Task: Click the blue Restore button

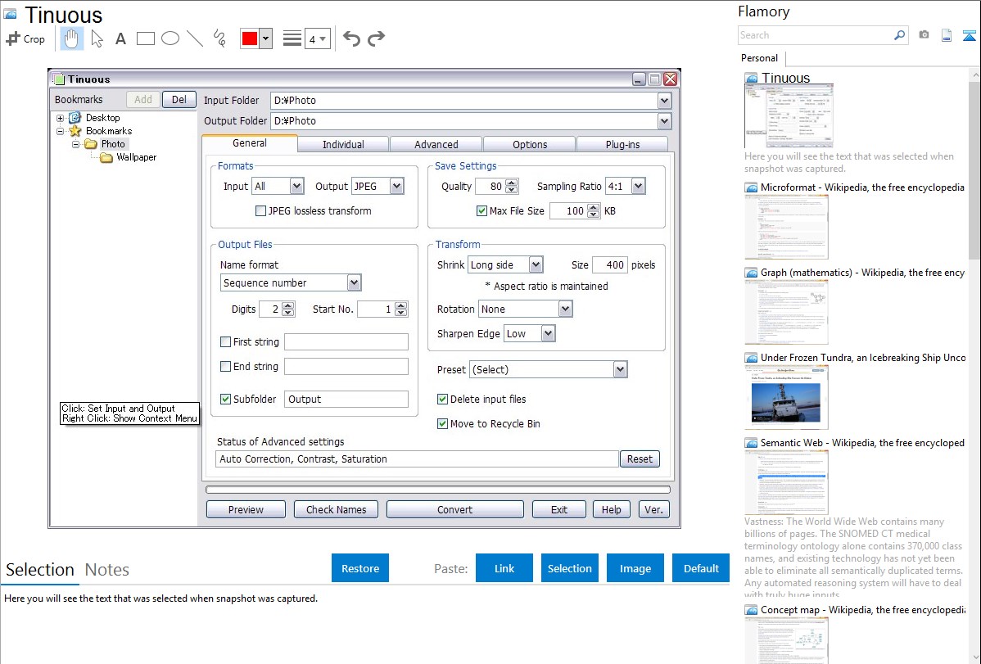Action: tap(360, 568)
